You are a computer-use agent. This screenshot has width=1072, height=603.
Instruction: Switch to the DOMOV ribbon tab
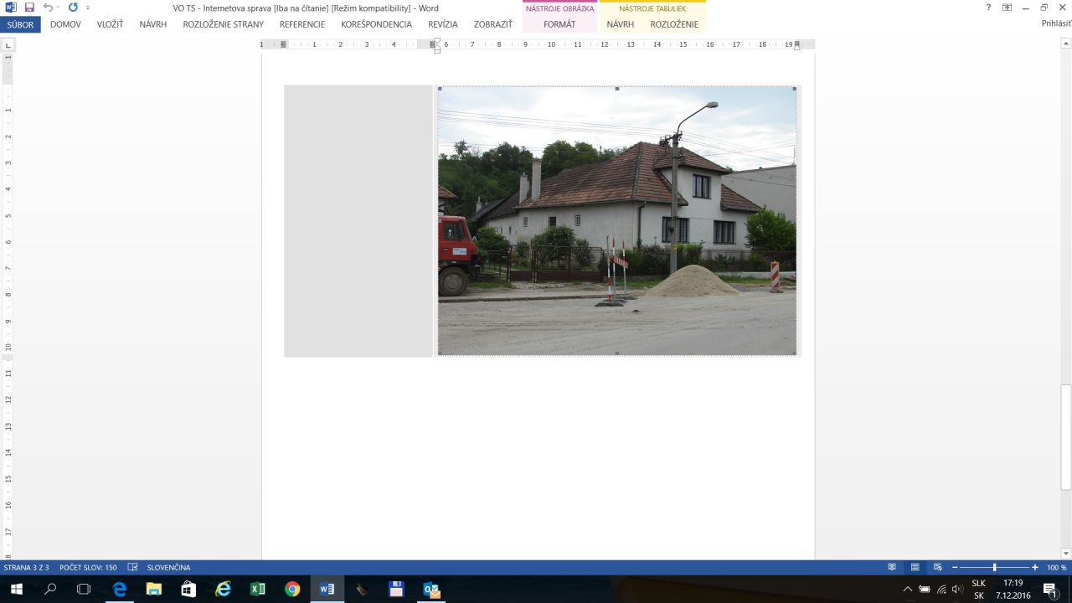pyautogui.click(x=65, y=24)
